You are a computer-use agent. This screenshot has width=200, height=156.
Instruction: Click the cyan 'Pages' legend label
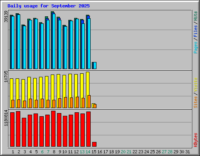pyautogui.click(x=195, y=48)
